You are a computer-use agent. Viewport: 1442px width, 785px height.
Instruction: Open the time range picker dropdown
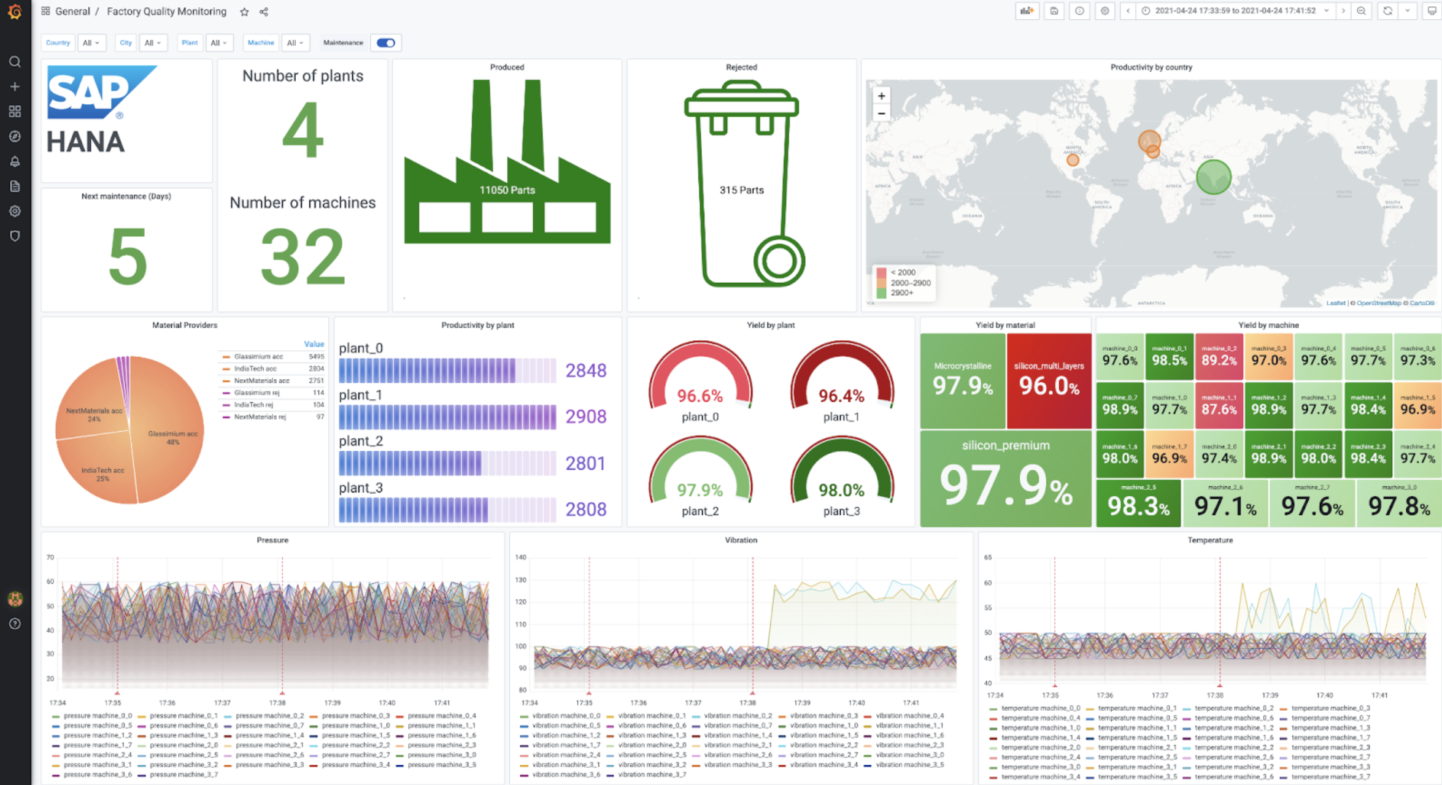click(x=1235, y=11)
